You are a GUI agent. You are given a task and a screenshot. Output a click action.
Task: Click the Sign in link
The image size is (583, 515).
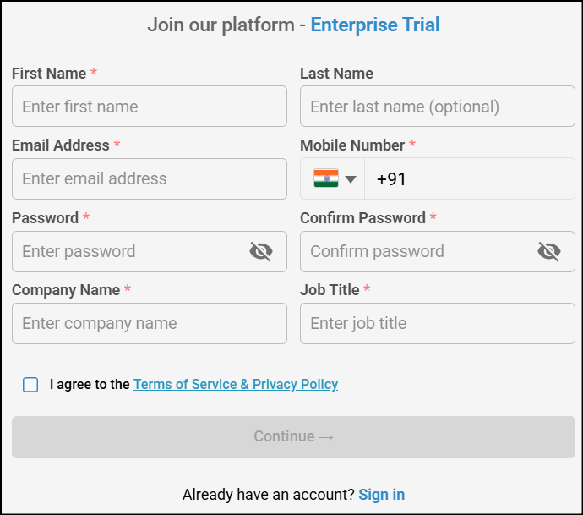[381, 495]
